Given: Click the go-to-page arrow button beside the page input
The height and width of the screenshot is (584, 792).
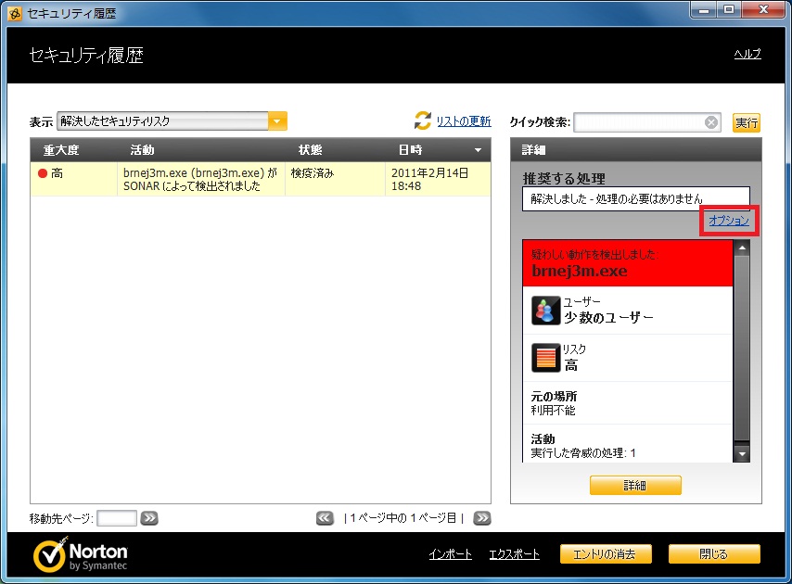Looking at the screenshot, I should (149, 518).
